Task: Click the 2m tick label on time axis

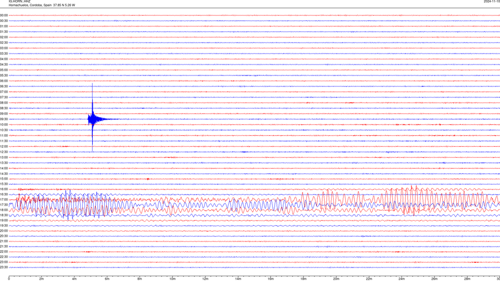Action: tap(42, 279)
